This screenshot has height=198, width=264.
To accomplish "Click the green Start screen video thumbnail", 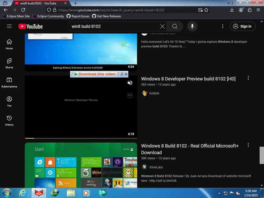I will (x=81, y=165).
